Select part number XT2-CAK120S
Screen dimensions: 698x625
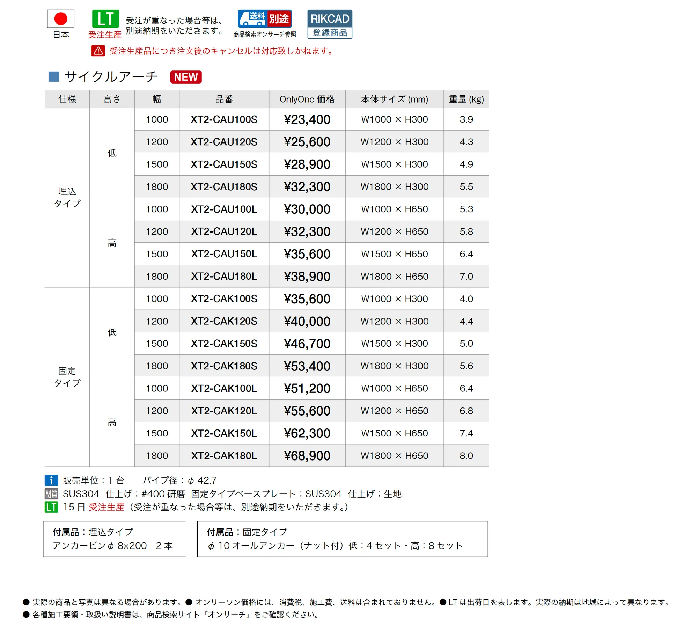224,321
